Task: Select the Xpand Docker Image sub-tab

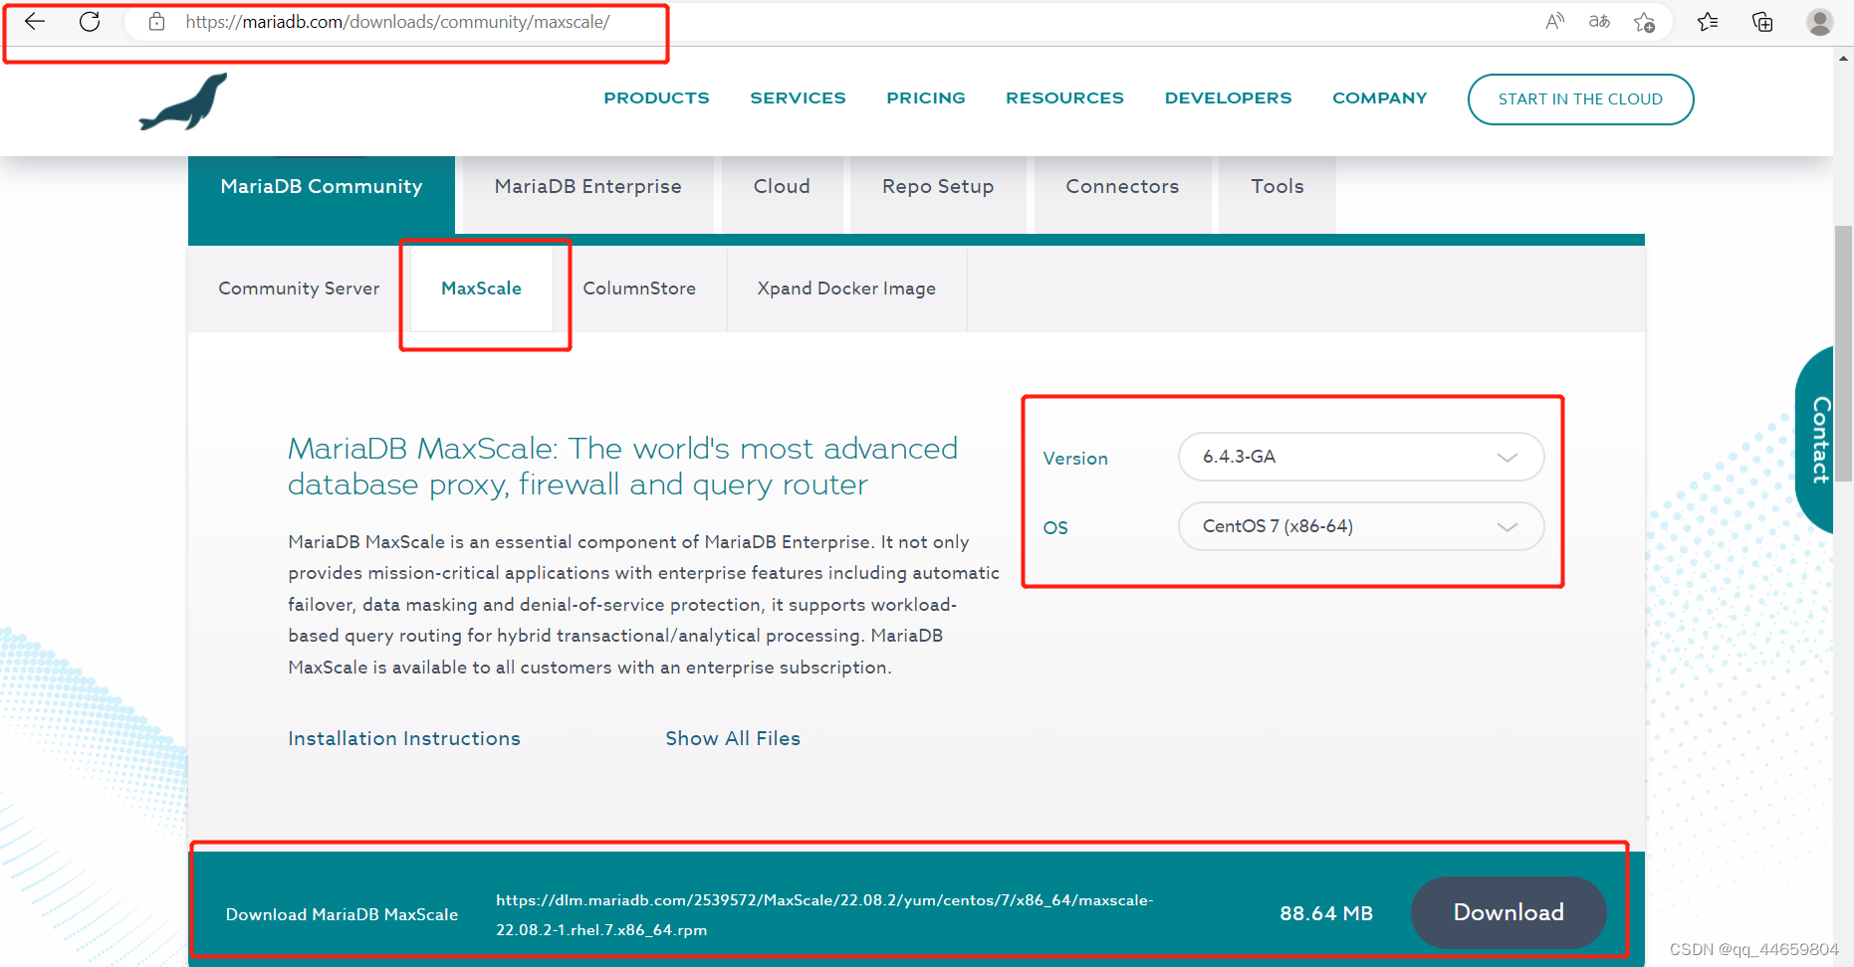Action: (x=846, y=289)
